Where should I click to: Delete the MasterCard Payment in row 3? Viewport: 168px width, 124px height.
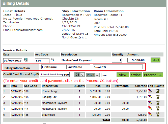(158, 103)
